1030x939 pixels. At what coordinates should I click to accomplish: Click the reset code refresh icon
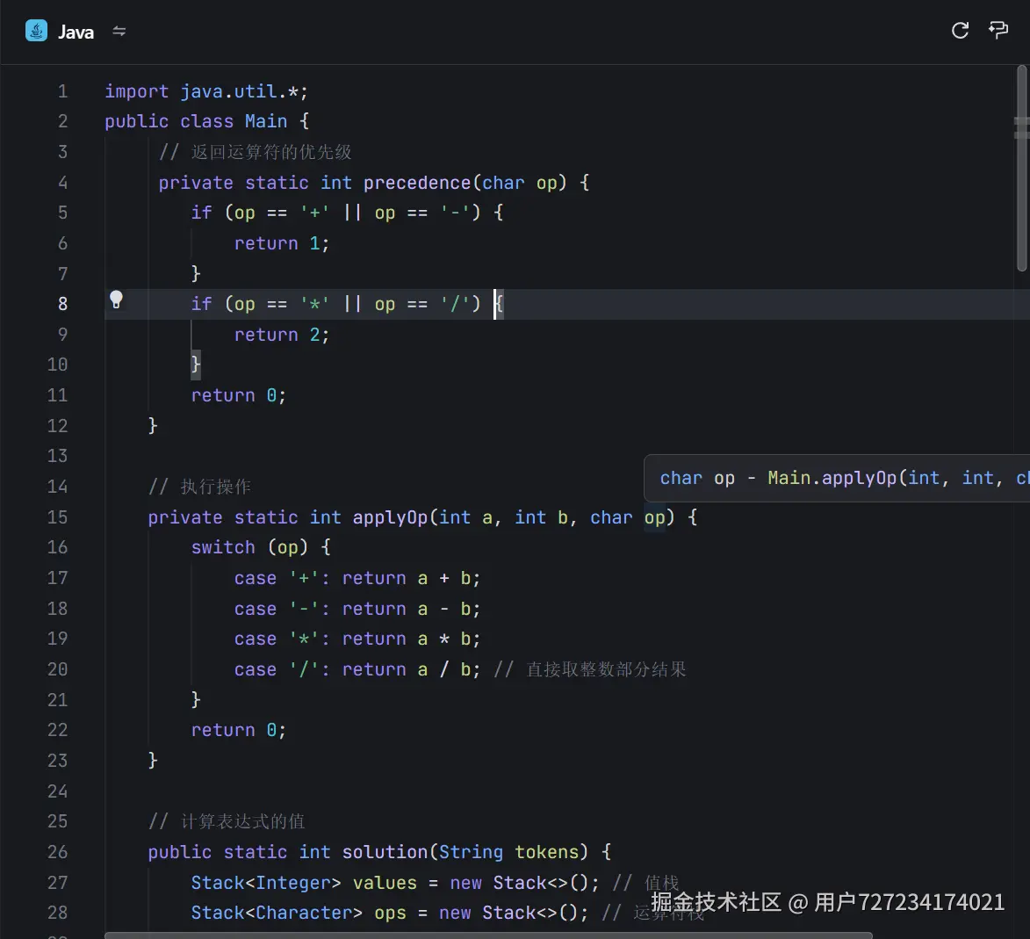[960, 30]
